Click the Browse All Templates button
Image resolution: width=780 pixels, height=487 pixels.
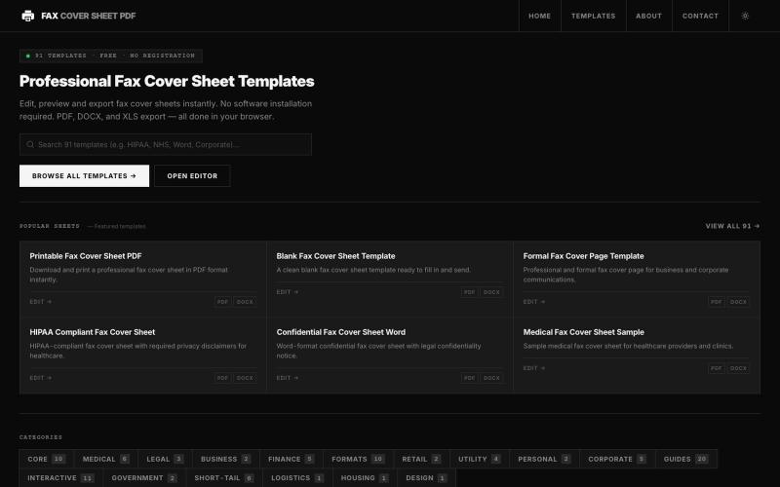tap(84, 176)
